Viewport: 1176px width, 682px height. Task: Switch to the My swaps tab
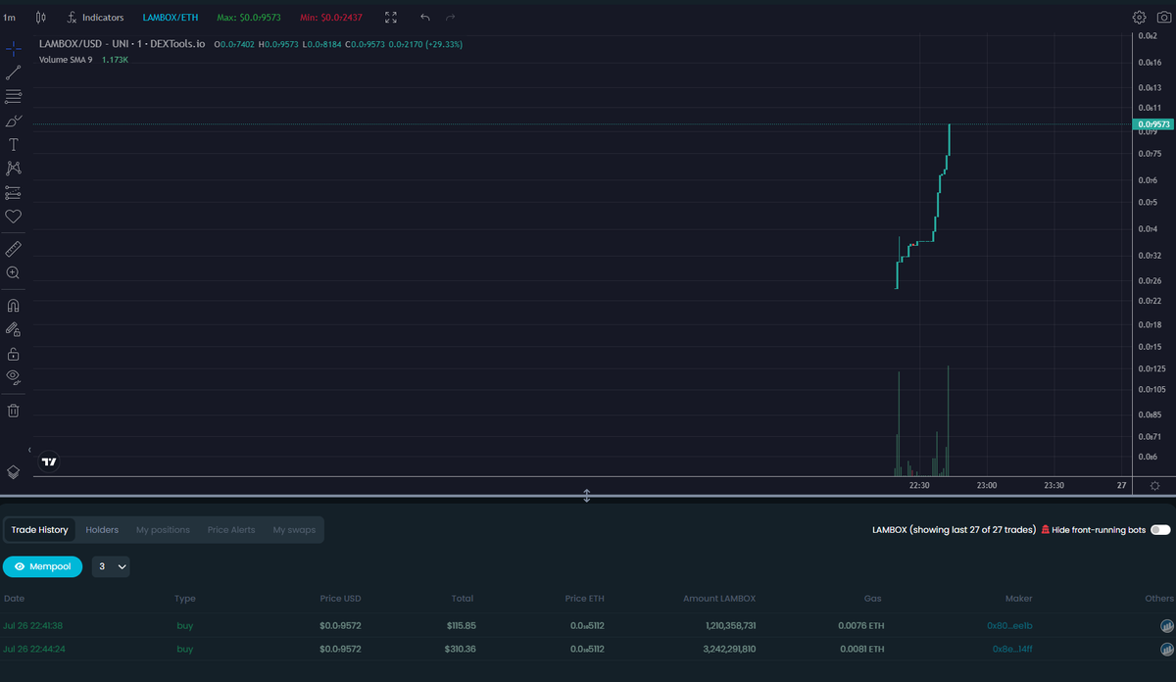294,530
